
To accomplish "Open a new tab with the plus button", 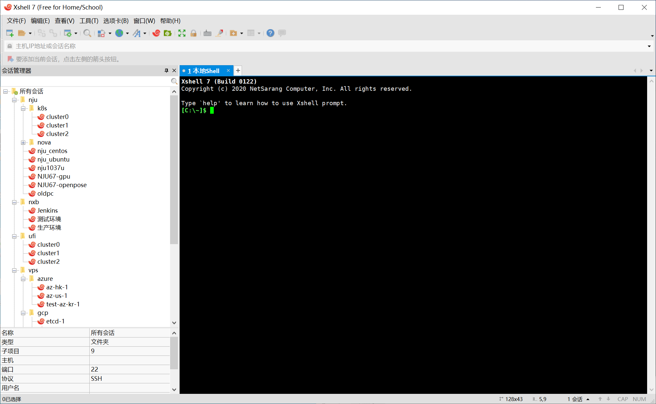I will tap(238, 70).
